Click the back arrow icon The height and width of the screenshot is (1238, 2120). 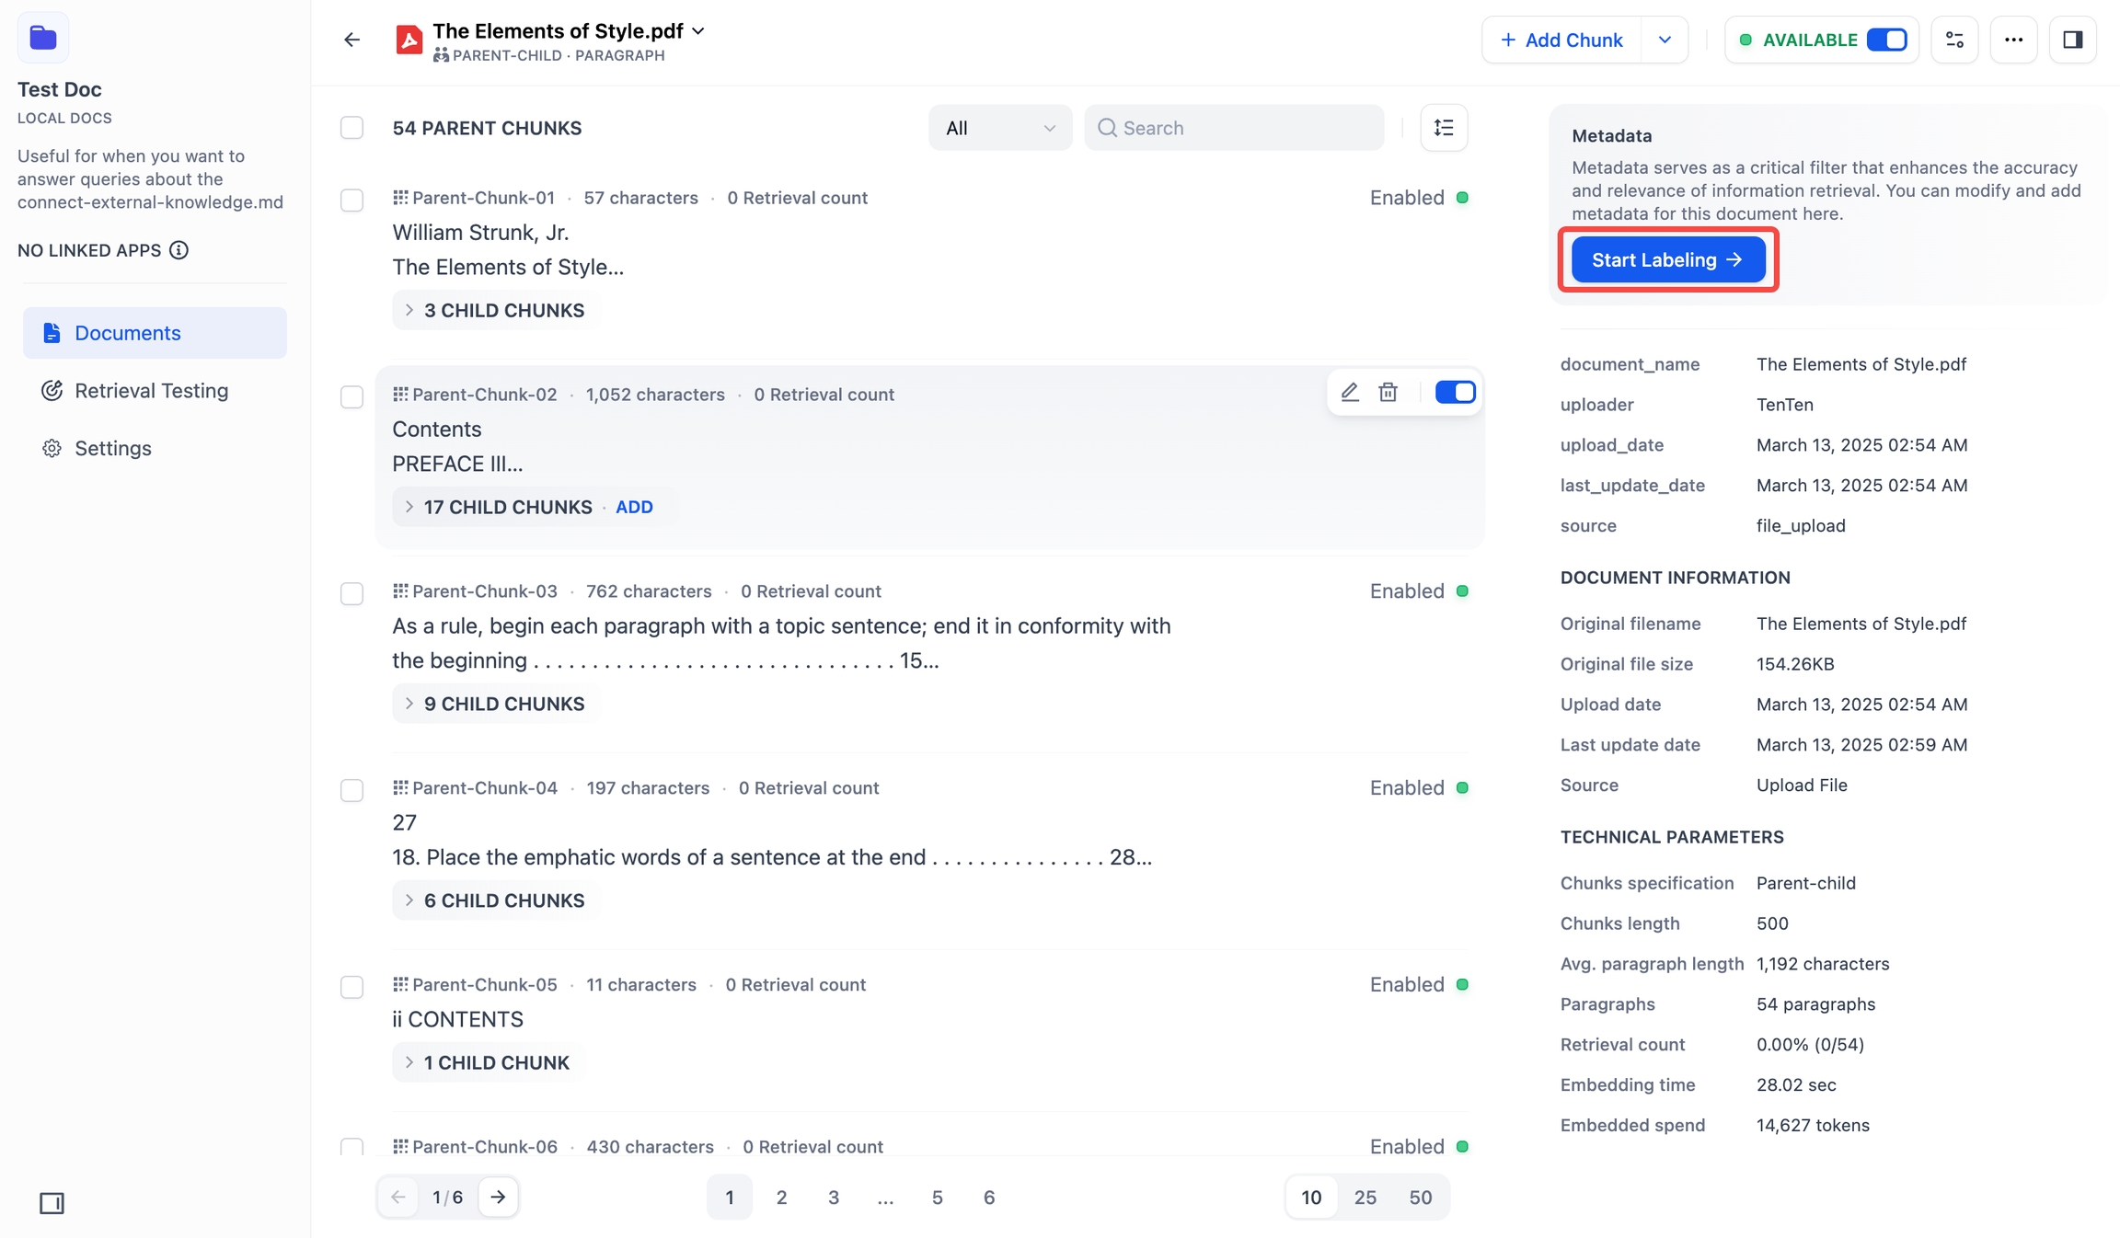pos(351,40)
